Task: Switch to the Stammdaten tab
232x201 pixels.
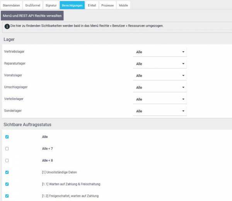Action: click(12, 5)
